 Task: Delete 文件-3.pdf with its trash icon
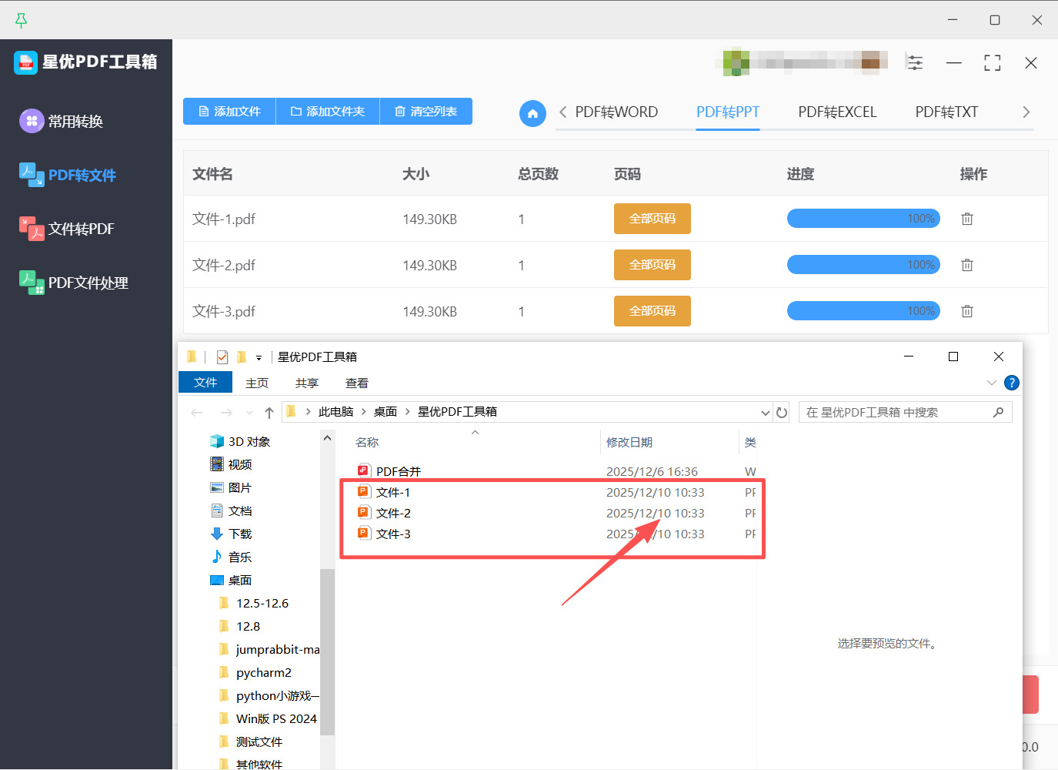click(x=967, y=311)
